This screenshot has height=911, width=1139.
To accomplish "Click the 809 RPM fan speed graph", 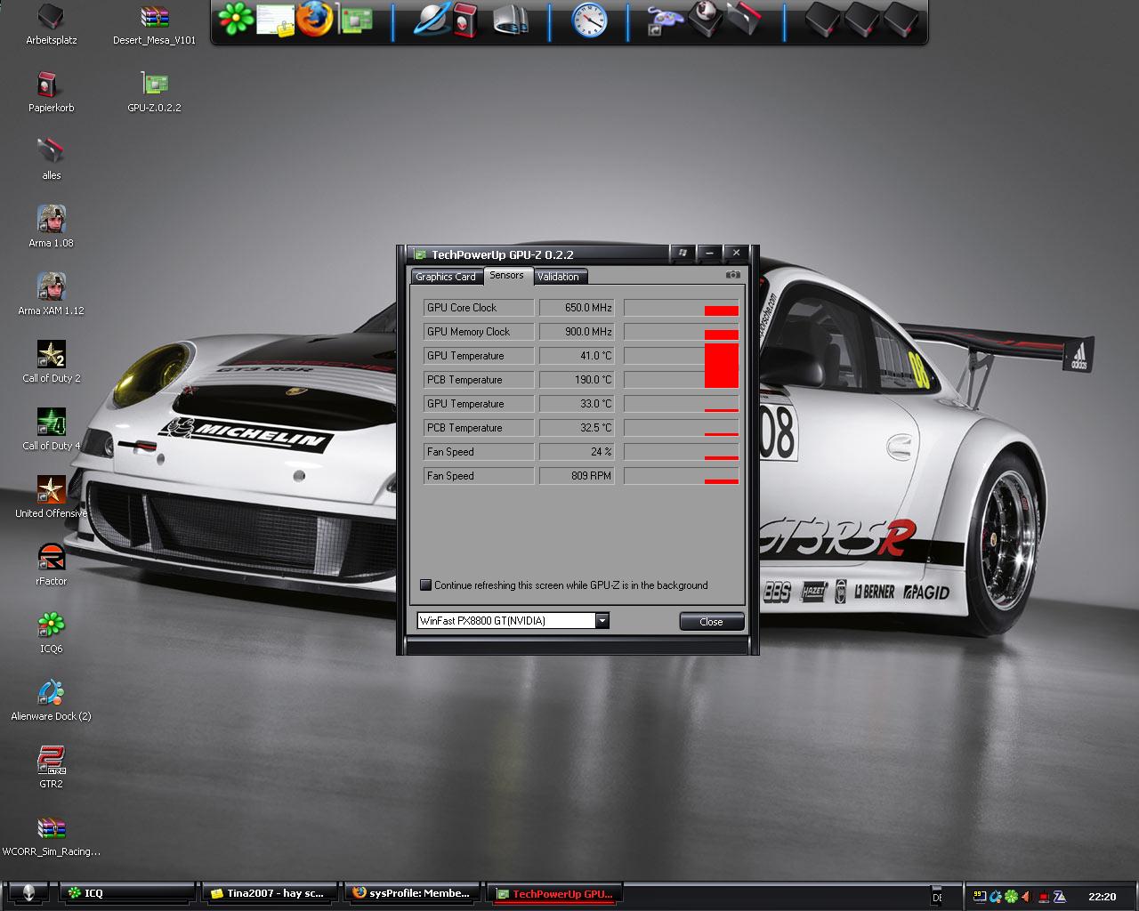I will point(681,476).
